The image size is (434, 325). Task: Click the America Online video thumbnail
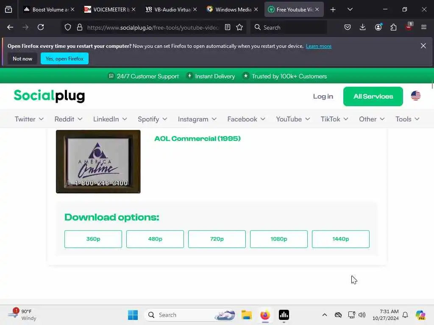[98, 162]
